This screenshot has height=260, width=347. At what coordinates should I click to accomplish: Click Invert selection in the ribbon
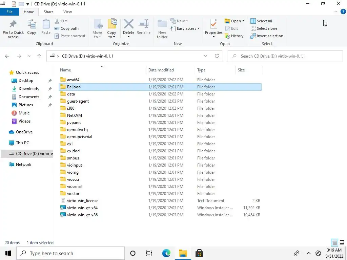pos(267,36)
